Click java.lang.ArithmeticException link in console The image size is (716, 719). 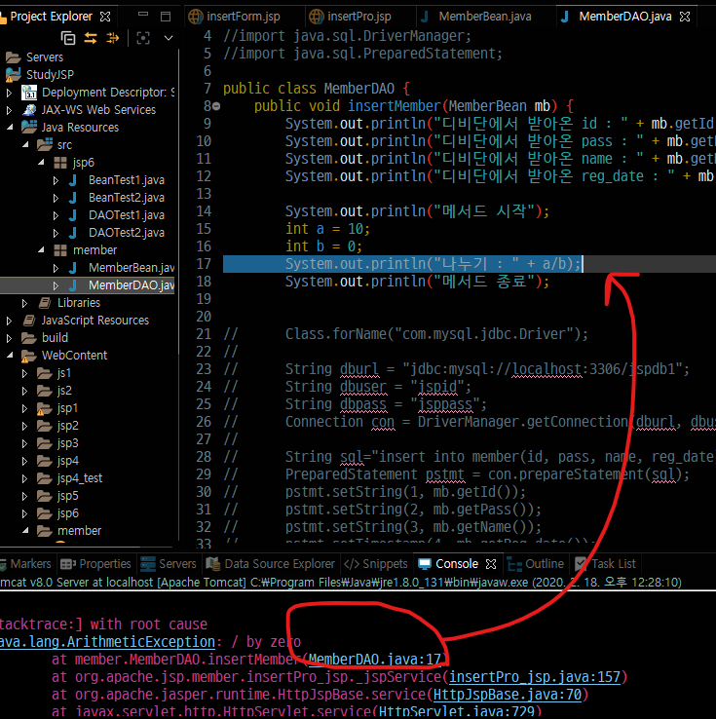pos(107,642)
